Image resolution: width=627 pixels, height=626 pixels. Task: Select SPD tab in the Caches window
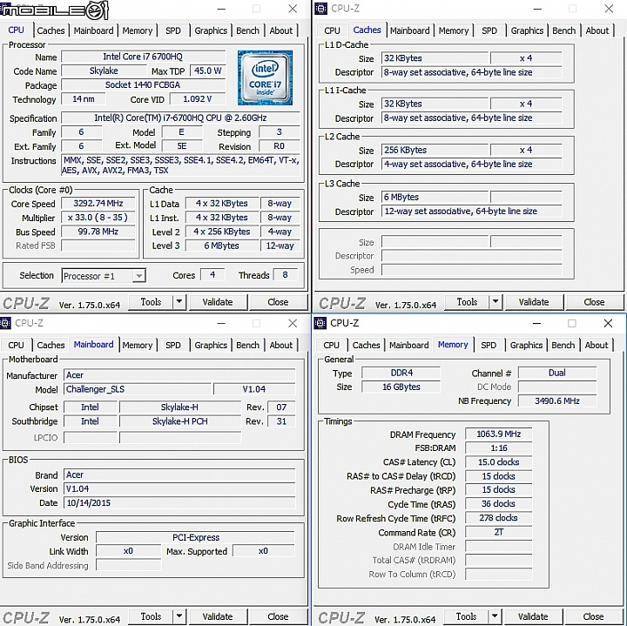(489, 30)
